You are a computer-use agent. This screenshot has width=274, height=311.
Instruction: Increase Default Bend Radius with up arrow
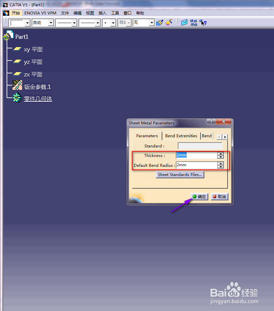pos(220,164)
